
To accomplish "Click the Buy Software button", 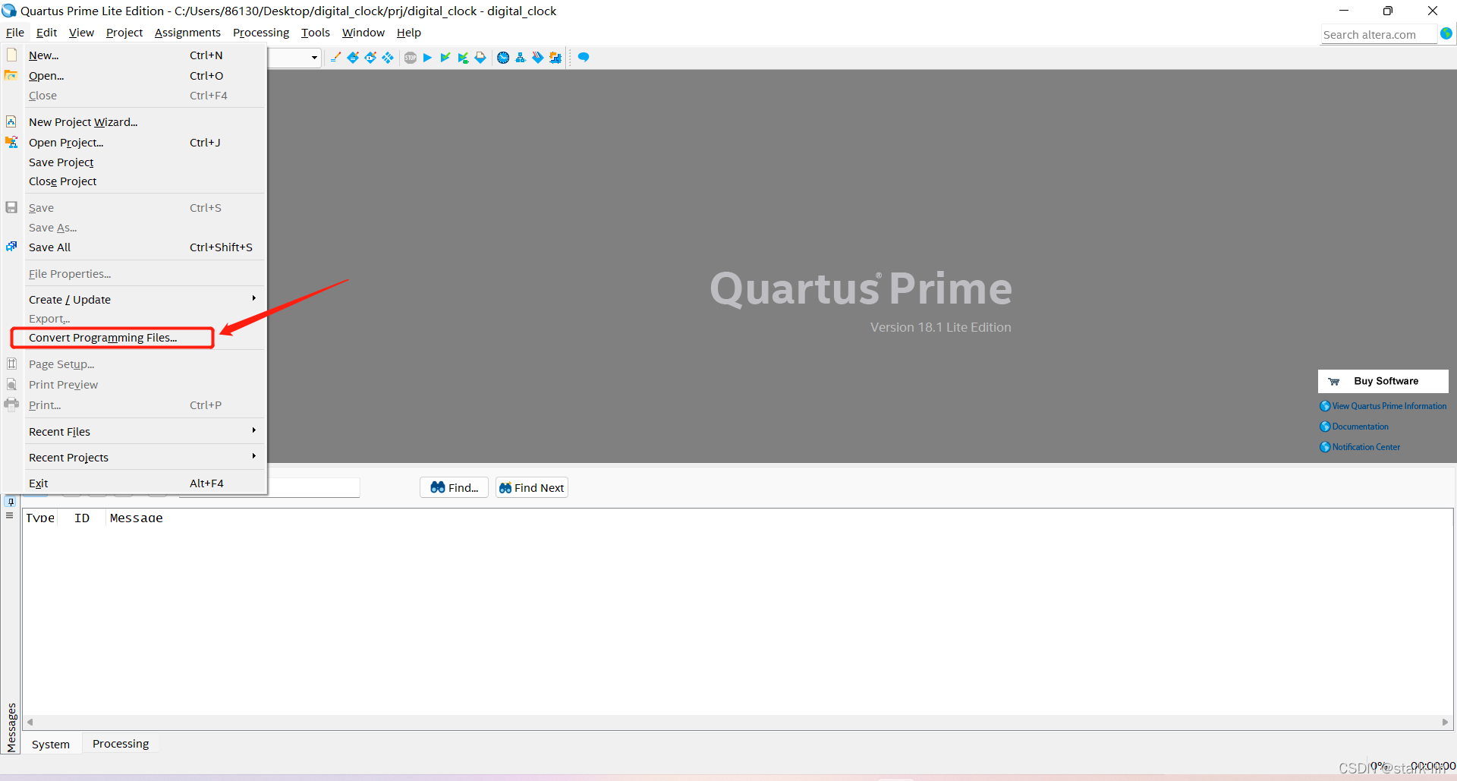I will point(1383,381).
